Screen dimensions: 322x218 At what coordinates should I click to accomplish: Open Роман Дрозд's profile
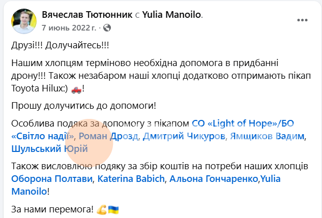pyautogui.click(x=108, y=136)
